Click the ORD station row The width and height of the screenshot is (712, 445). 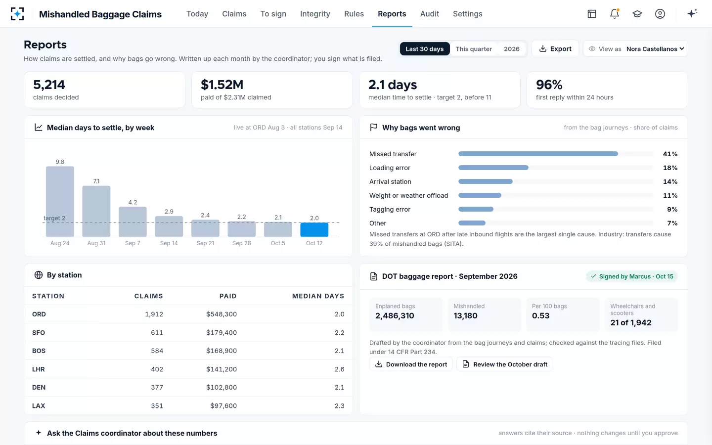[x=188, y=314]
